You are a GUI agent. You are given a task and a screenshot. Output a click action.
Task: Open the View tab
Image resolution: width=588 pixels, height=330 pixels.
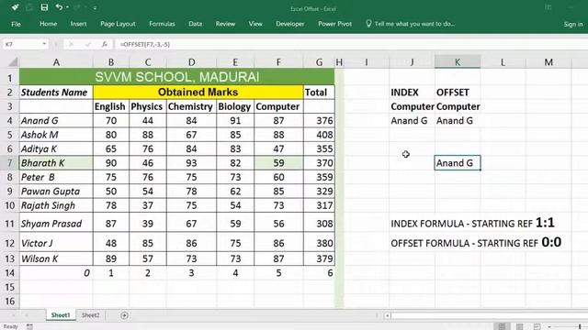pos(255,24)
